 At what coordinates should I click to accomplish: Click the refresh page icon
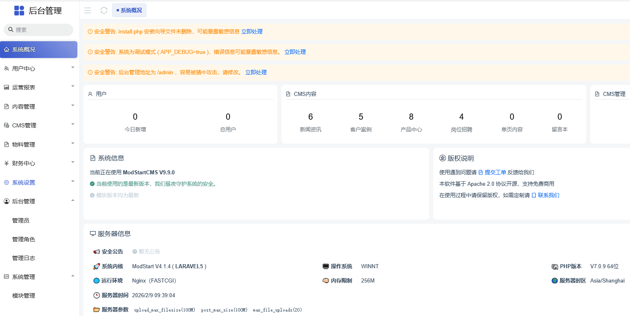(x=104, y=11)
